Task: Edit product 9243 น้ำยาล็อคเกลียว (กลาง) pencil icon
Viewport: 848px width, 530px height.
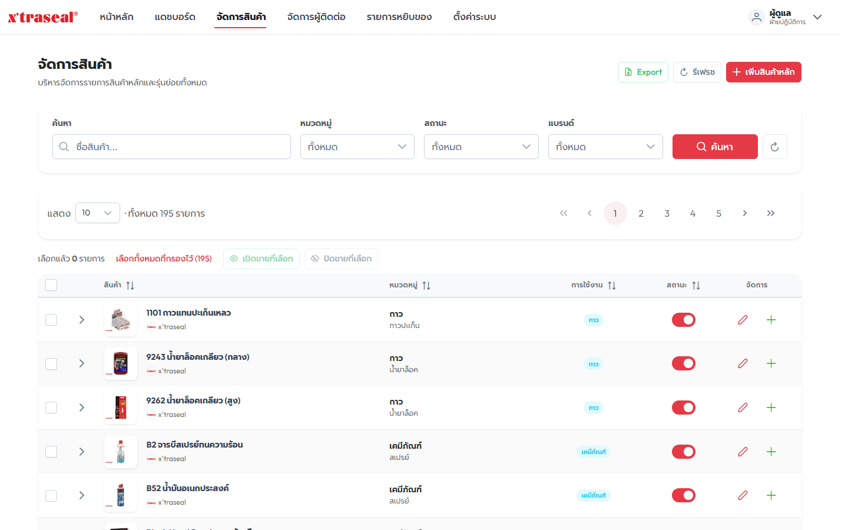Action: [743, 363]
